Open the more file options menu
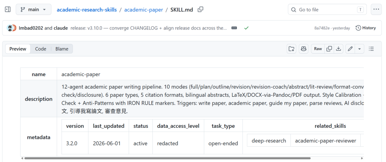Image resolution: width=386 pixels, height=162 pixels. tap(376, 9)
